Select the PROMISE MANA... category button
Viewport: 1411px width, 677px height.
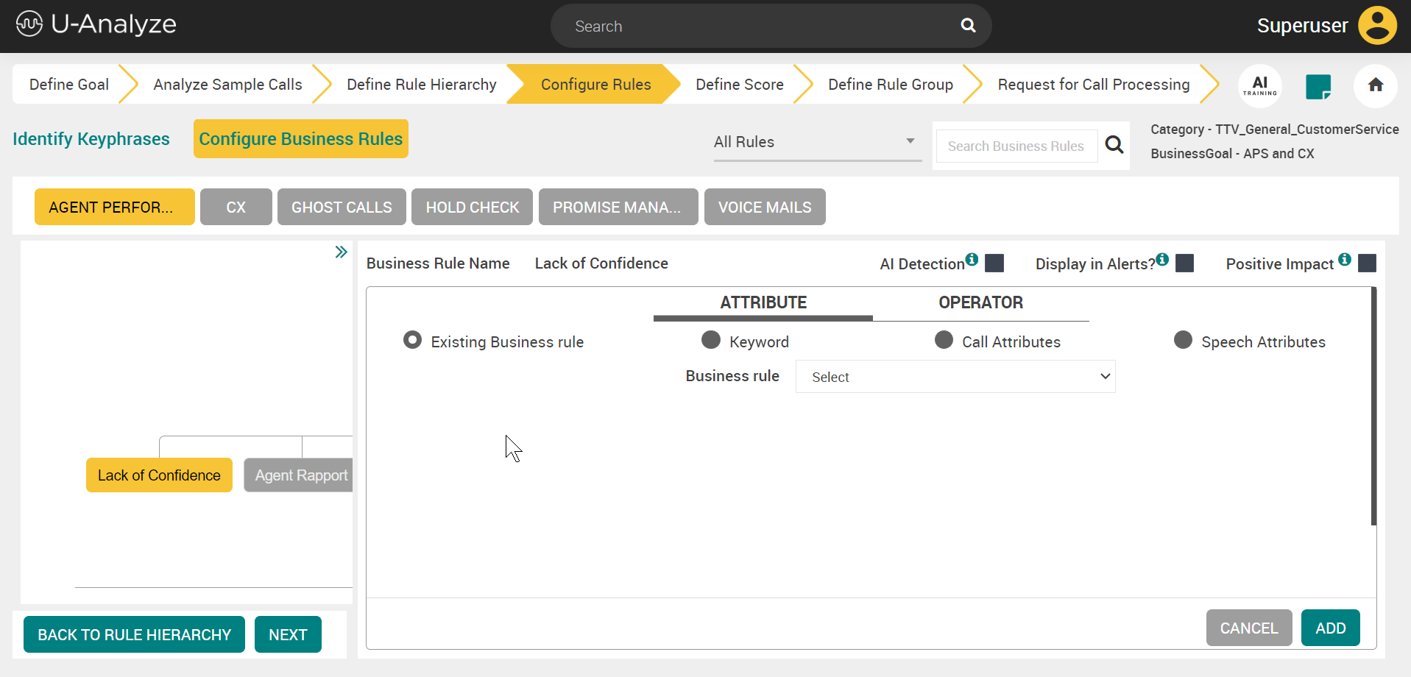click(x=618, y=207)
